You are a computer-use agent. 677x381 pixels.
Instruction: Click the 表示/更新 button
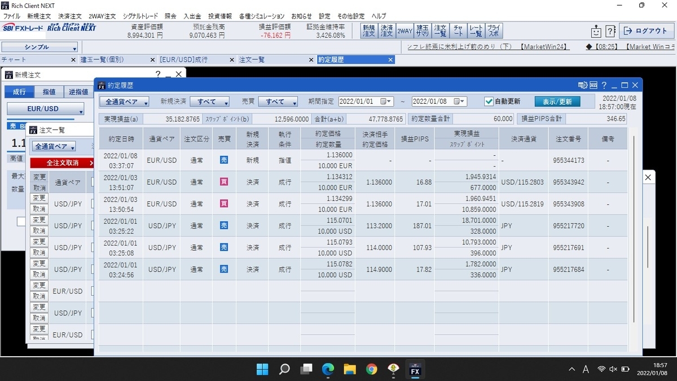pos(557,102)
